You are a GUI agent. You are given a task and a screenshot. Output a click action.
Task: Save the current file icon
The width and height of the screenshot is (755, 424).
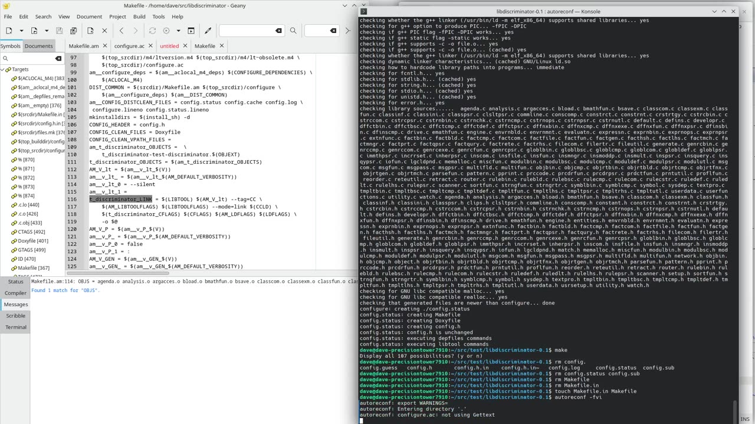59,31
